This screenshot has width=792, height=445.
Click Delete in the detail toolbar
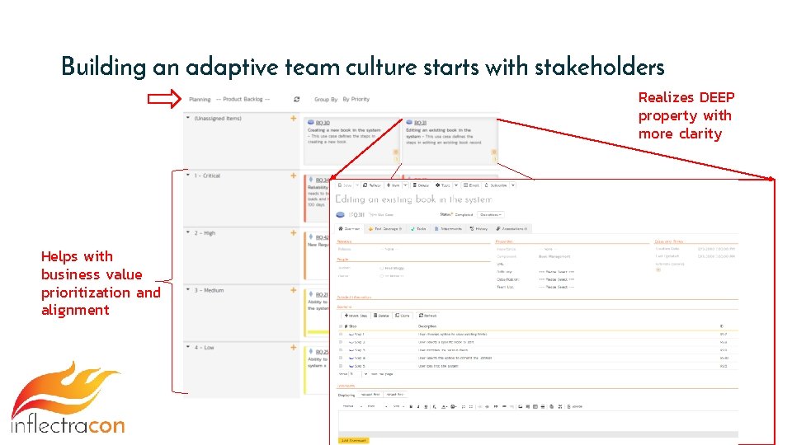[x=421, y=185]
